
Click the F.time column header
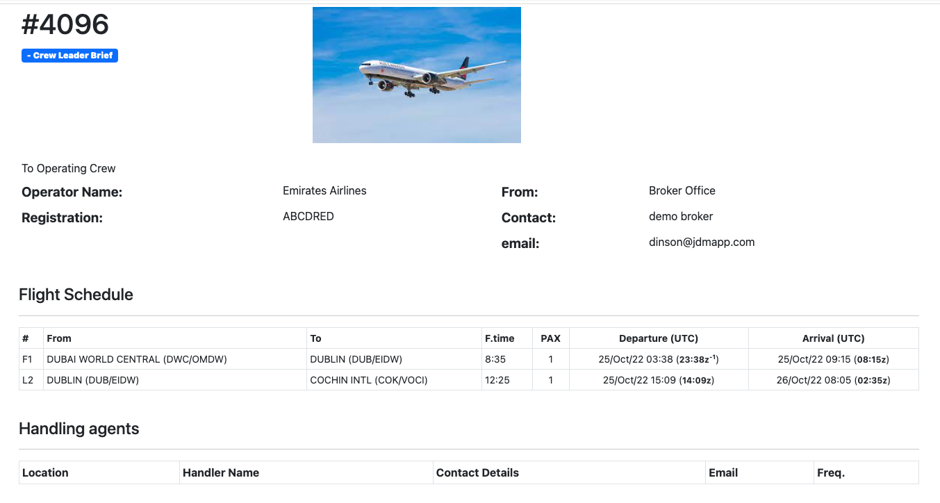click(x=500, y=338)
